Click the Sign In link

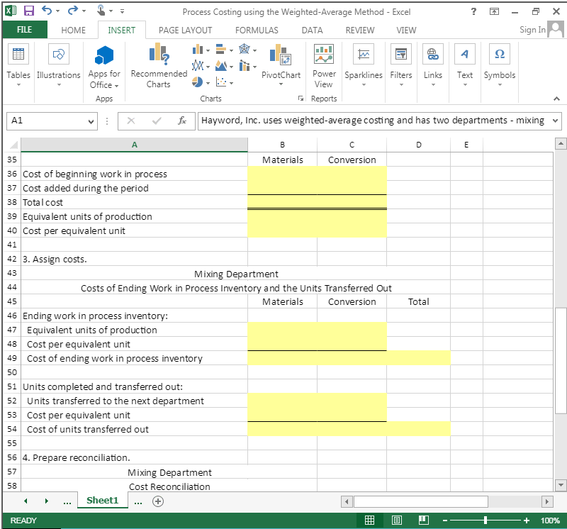(532, 30)
